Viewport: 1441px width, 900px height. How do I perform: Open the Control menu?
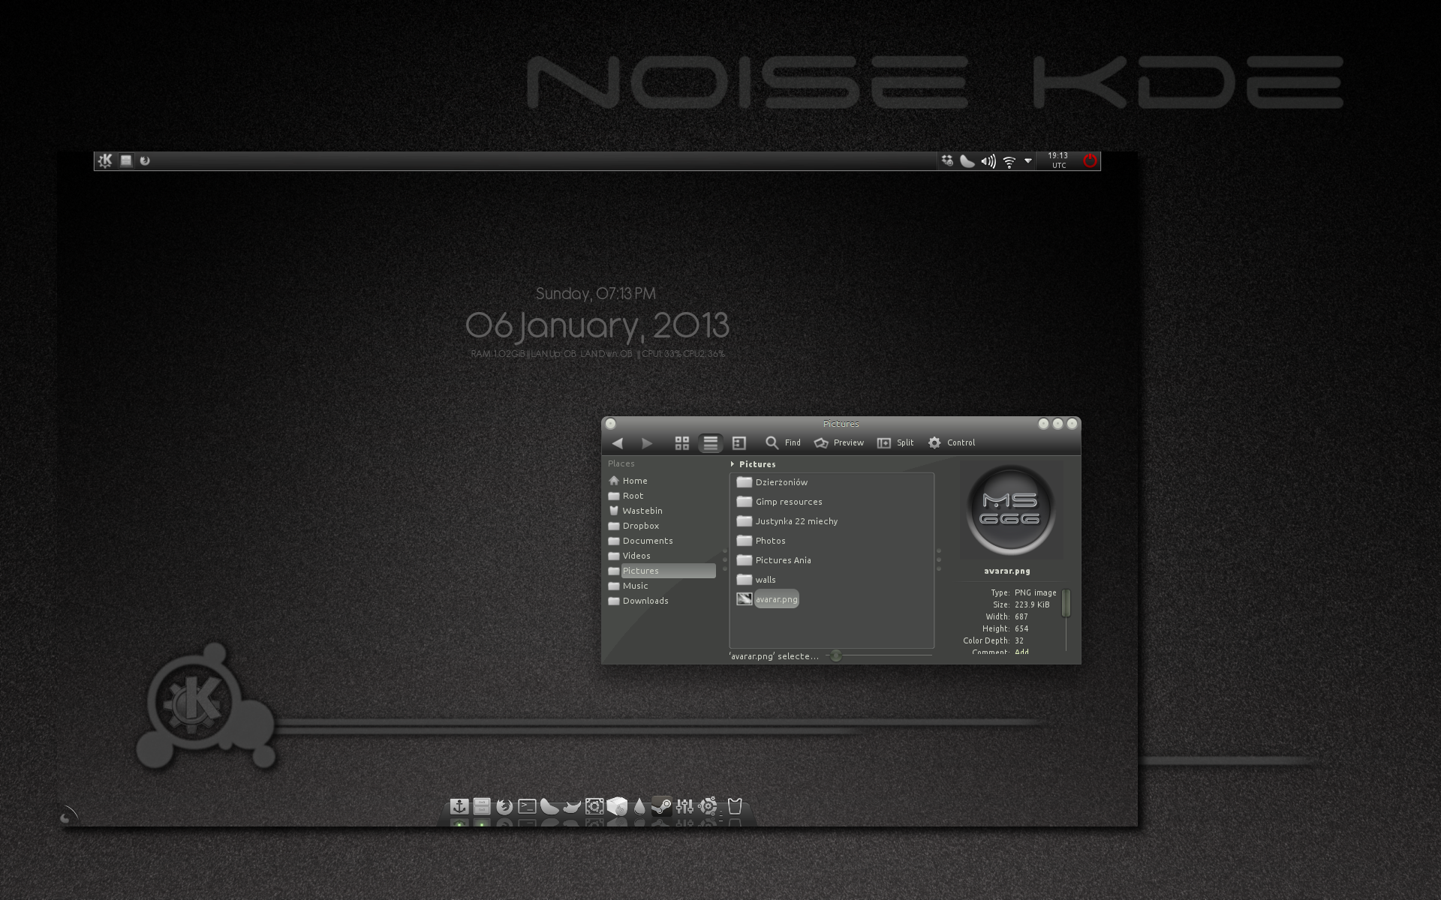(951, 442)
